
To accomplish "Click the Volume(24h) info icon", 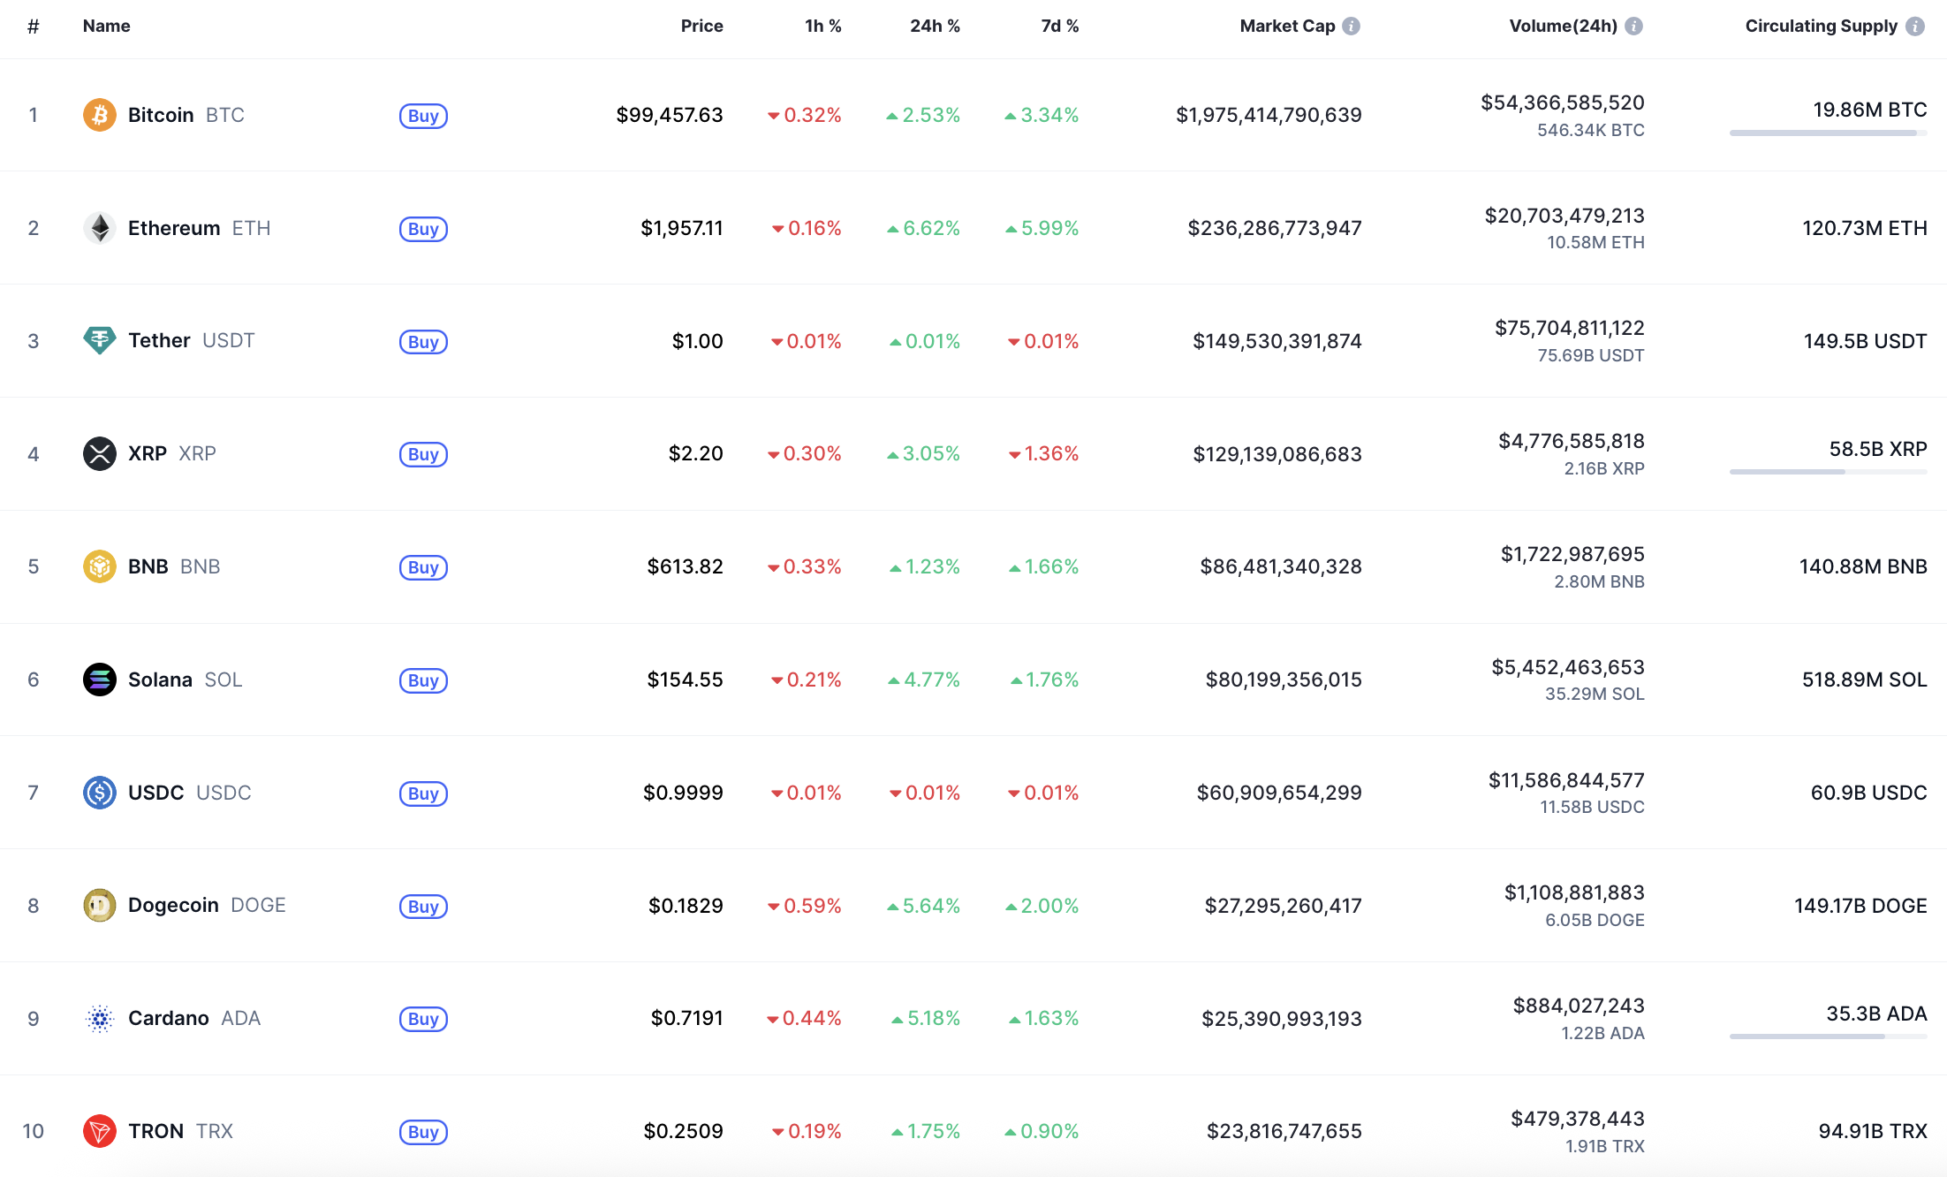I will point(1633,27).
